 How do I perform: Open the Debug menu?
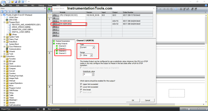pos(41,5)
